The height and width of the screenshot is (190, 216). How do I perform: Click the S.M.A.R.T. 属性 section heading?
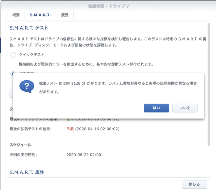pyautogui.click(x=27, y=172)
